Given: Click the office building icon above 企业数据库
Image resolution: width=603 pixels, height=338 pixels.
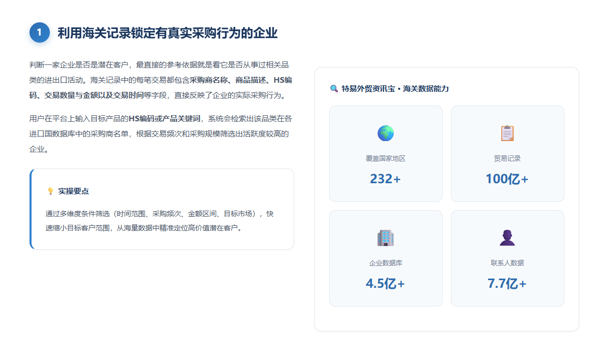Looking at the screenshot, I should pos(386,238).
